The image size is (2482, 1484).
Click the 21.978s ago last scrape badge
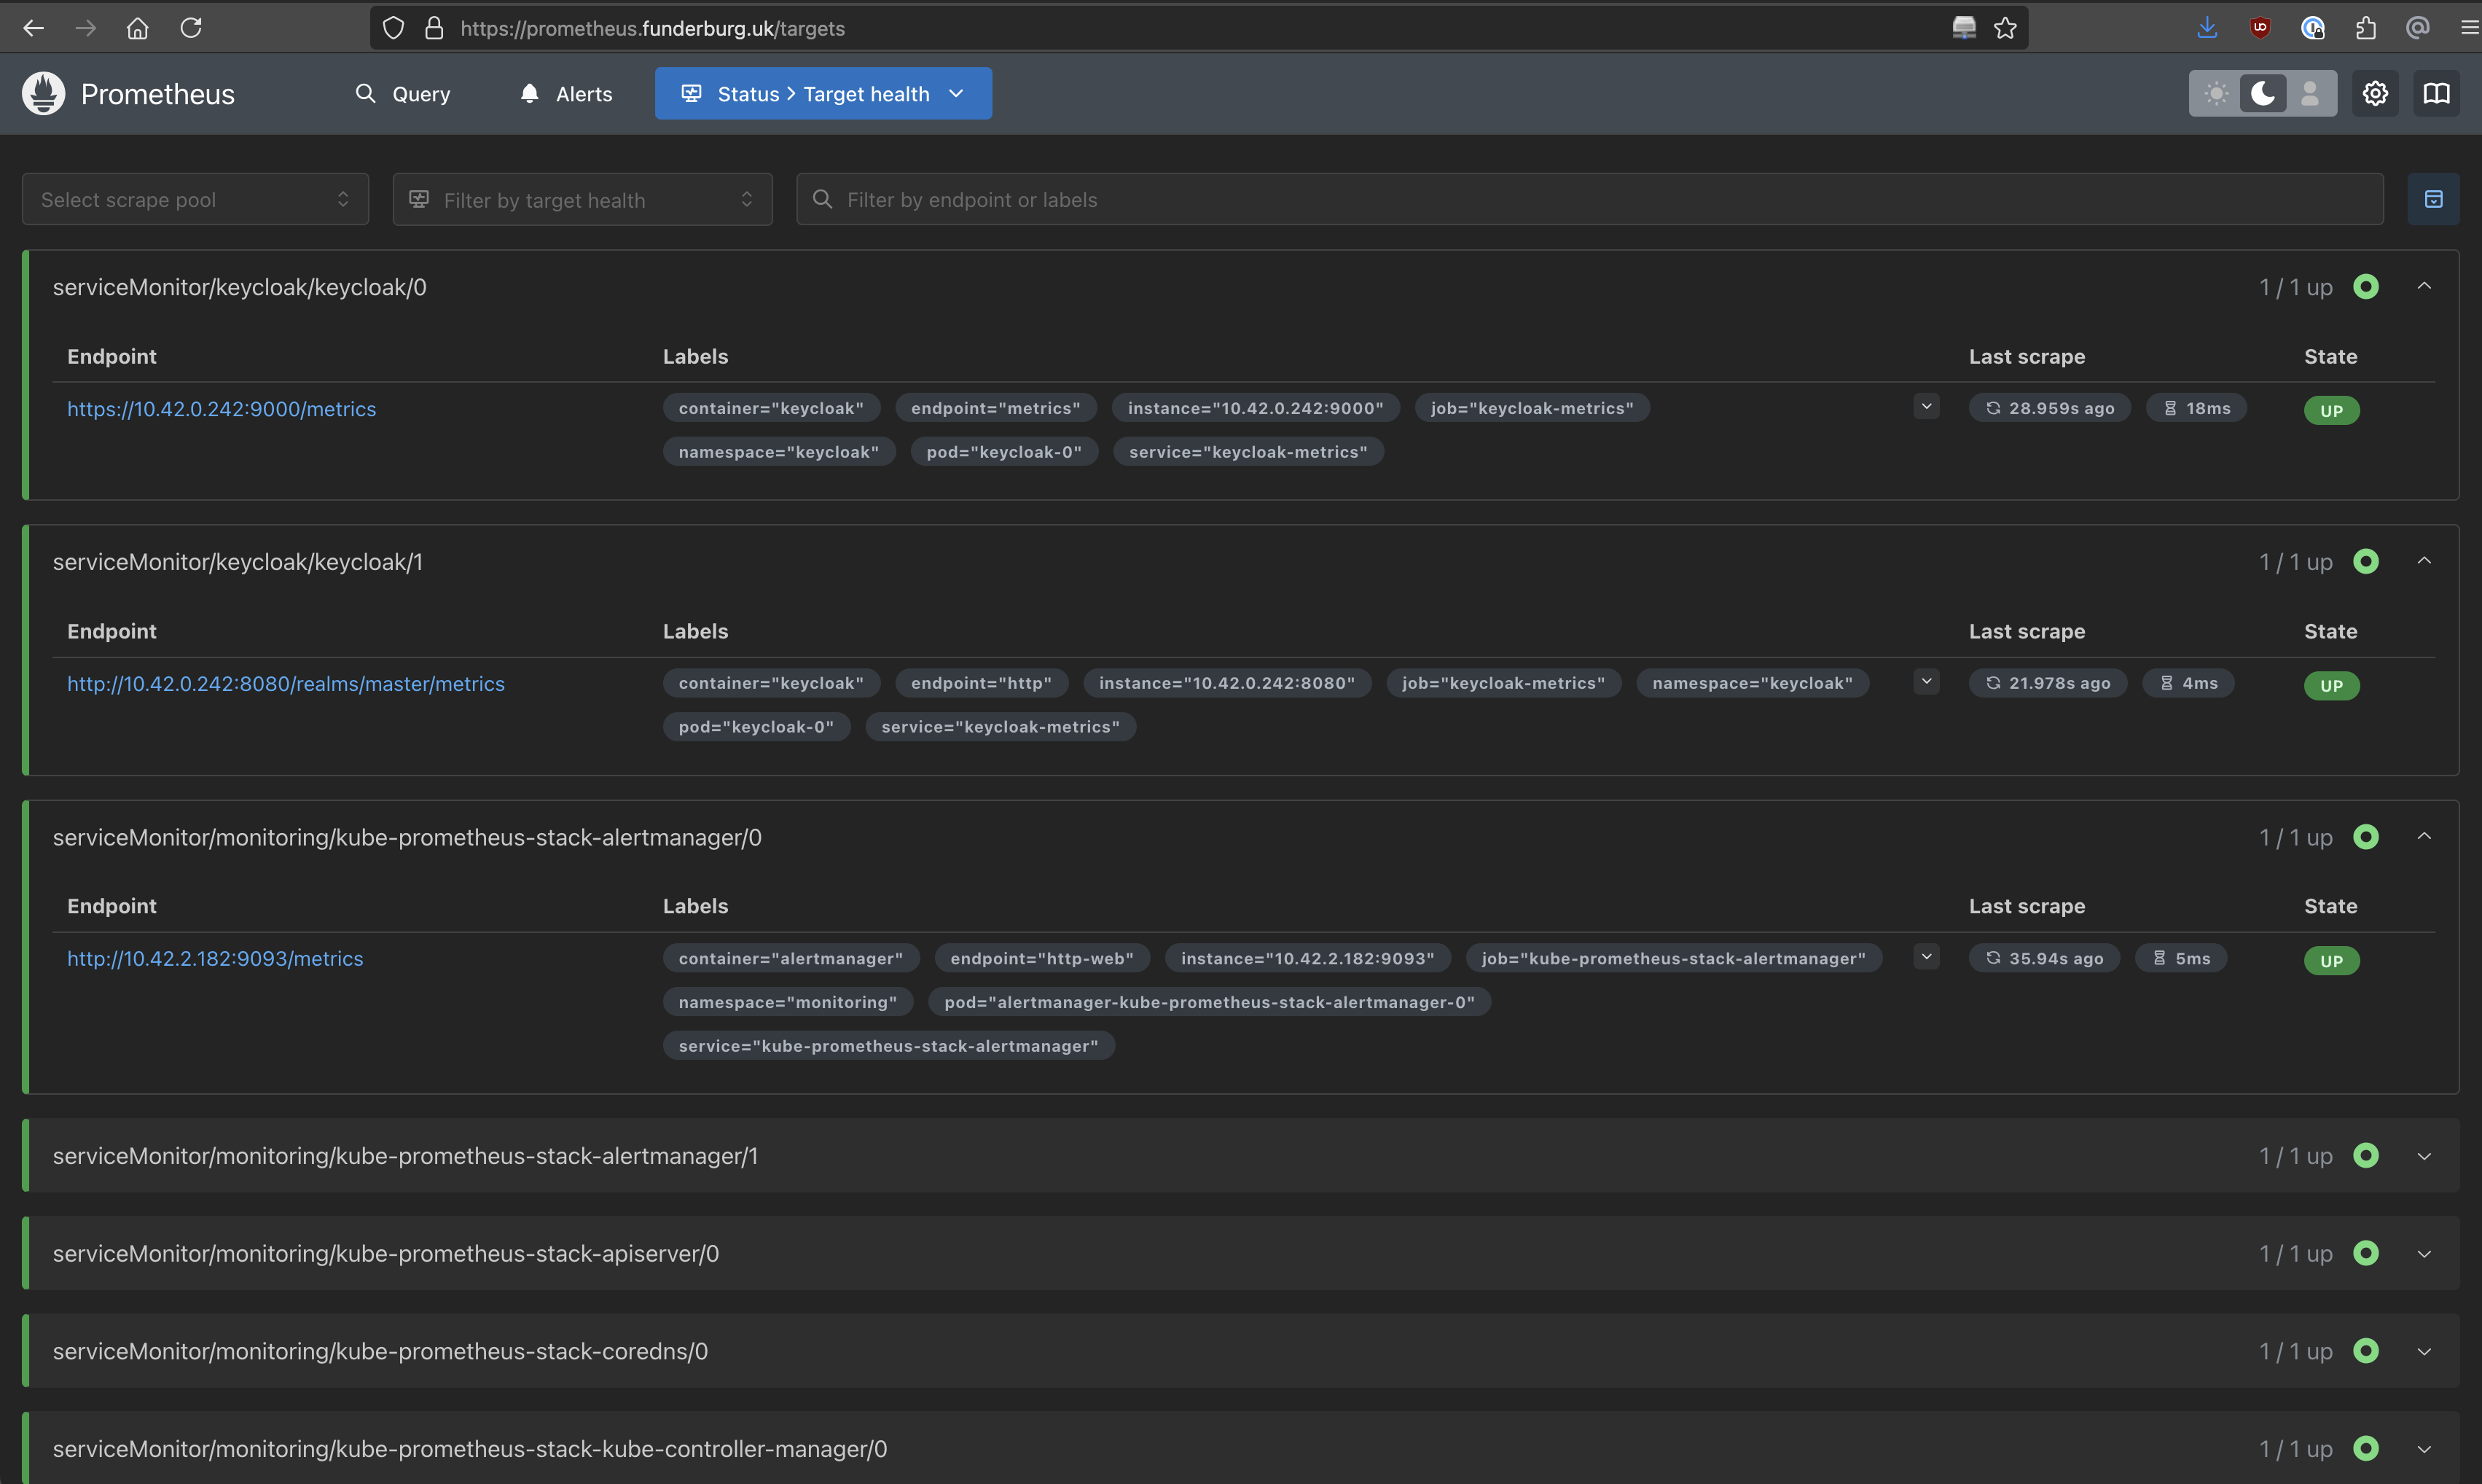2047,683
